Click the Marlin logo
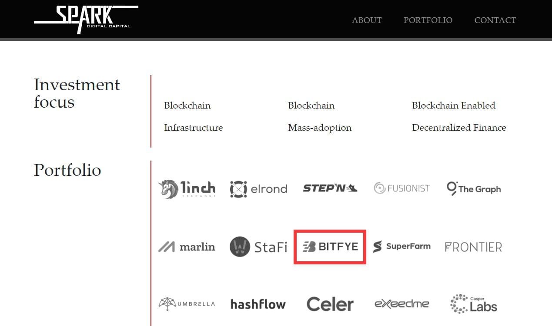 (187, 247)
